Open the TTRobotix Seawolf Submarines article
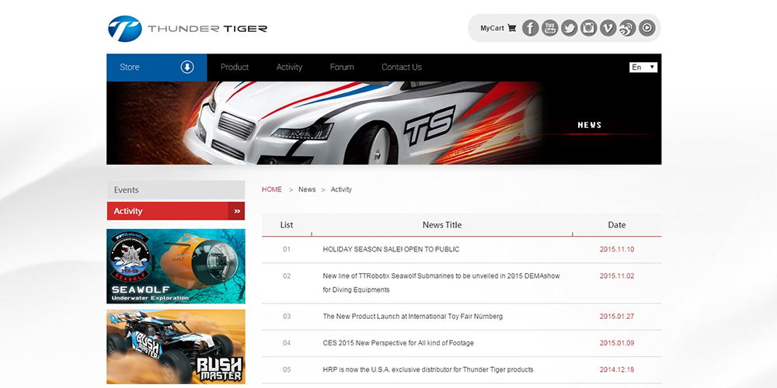 pyautogui.click(x=441, y=283)
